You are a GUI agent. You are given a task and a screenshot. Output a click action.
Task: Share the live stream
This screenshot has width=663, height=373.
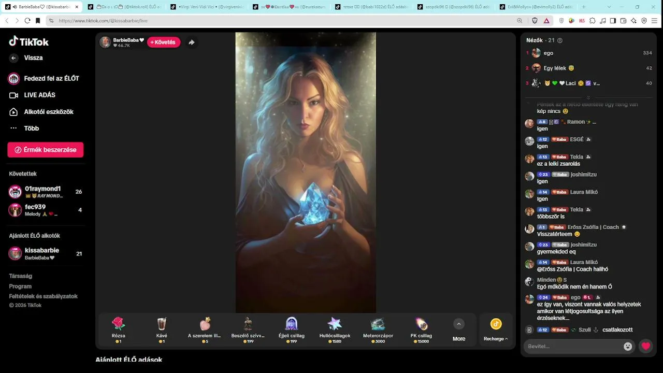pyautogui.click(x=191, y=42)
